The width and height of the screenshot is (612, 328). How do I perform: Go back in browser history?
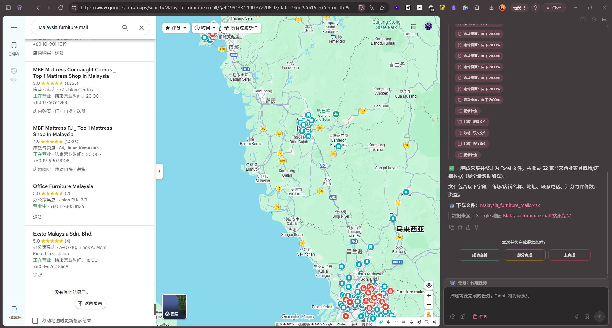coord(38,8)
